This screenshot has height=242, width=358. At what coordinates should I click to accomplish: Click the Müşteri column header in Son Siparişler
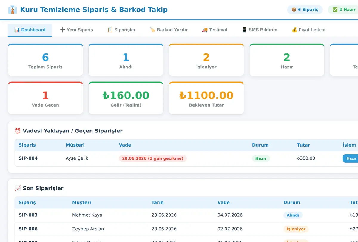(81, 202)
